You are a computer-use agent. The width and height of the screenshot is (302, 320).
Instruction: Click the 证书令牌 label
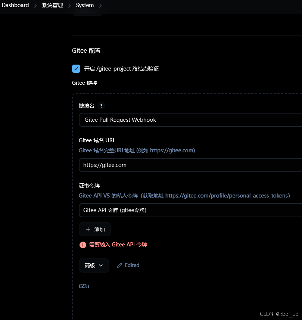(89, 186)
